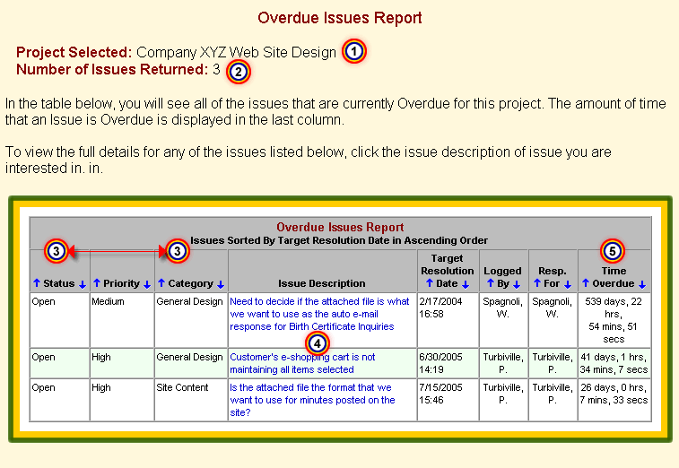Click target date 2/17/2004 16:58
679x468 pixels.
440,308
